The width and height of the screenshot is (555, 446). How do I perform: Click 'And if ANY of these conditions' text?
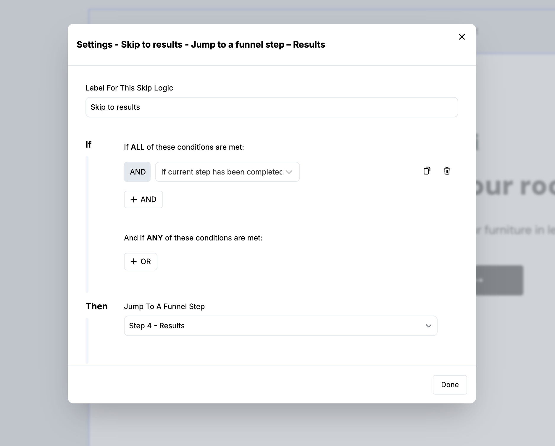click(x=193, y=238)
